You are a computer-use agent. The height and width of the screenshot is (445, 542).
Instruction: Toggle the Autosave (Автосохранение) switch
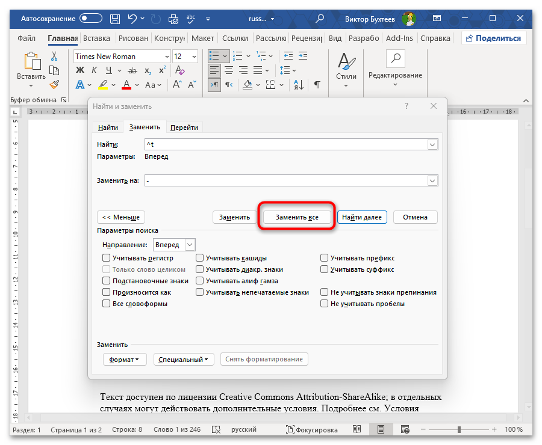(92, 19)
